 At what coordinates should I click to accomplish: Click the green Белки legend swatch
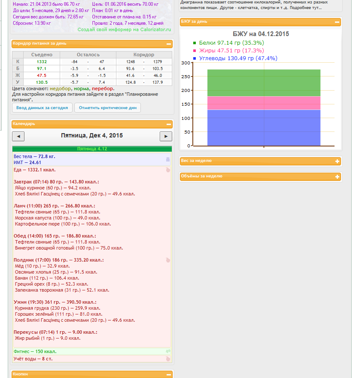pos(195,43)
